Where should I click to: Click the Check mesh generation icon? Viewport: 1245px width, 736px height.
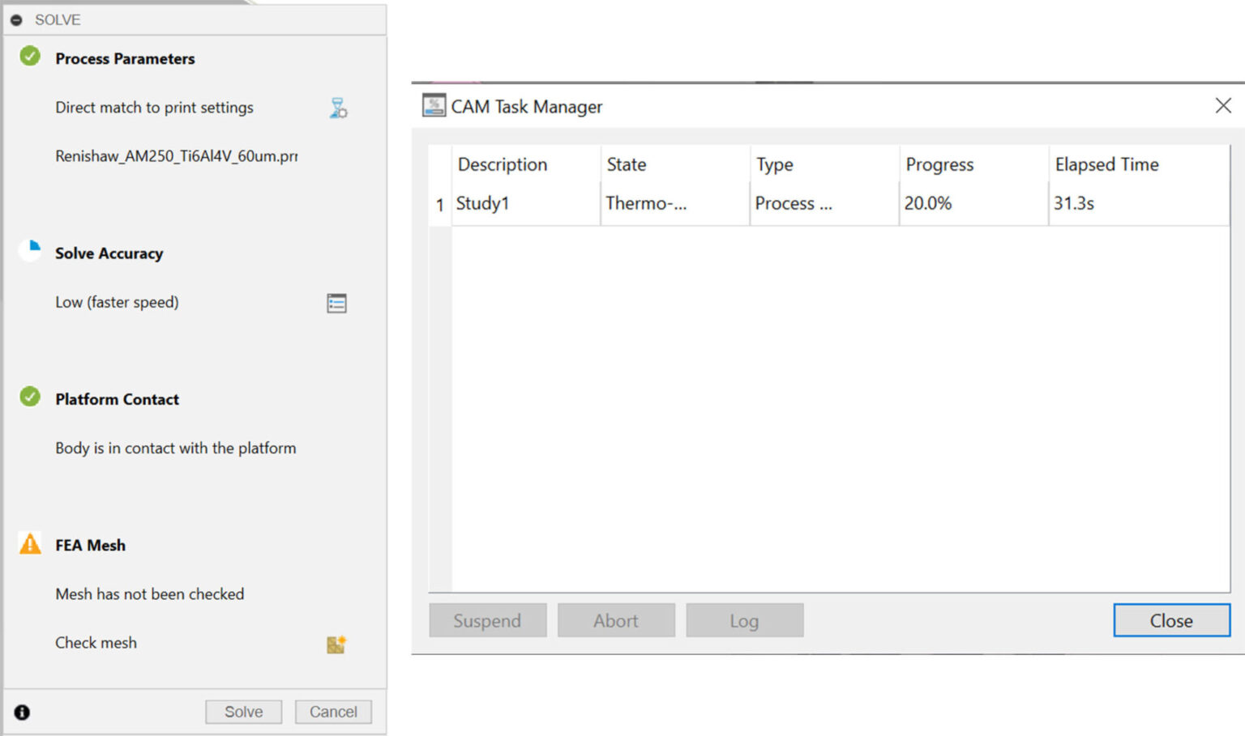point(336,644)
